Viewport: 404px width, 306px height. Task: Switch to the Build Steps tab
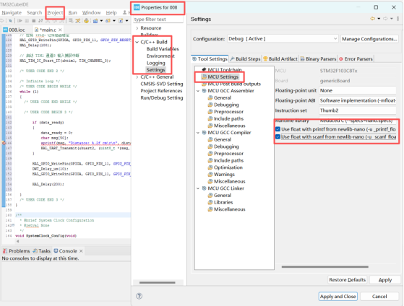(x=245, y=59)
